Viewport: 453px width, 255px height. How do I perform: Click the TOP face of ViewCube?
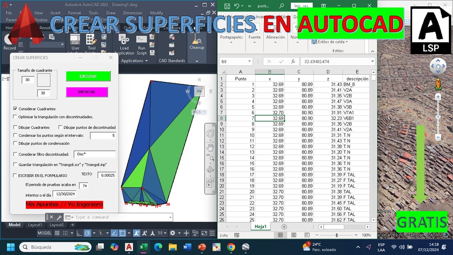[199, 91]
